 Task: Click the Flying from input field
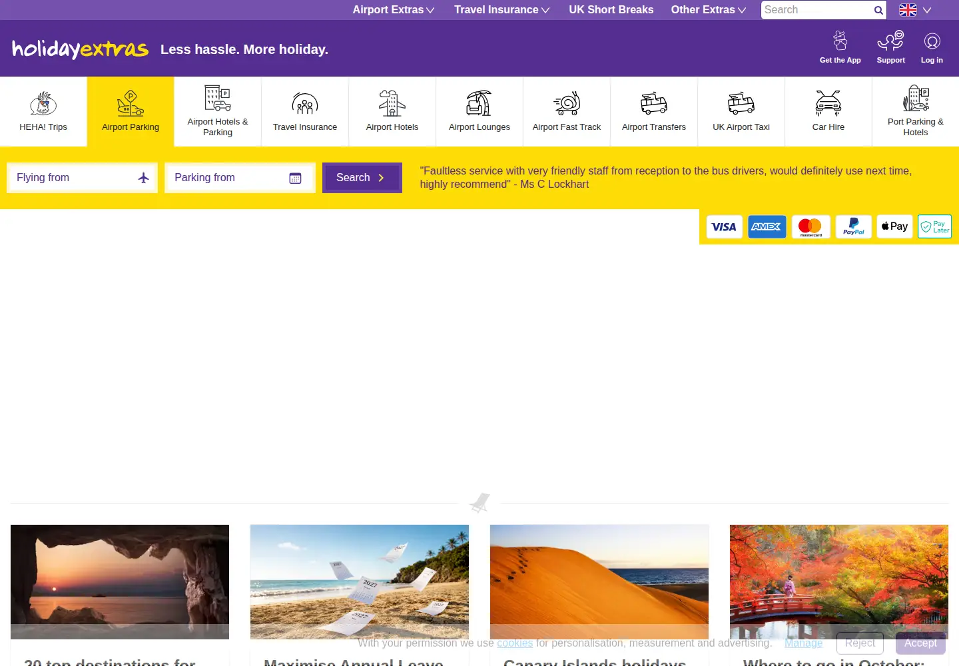coord(82,178)
